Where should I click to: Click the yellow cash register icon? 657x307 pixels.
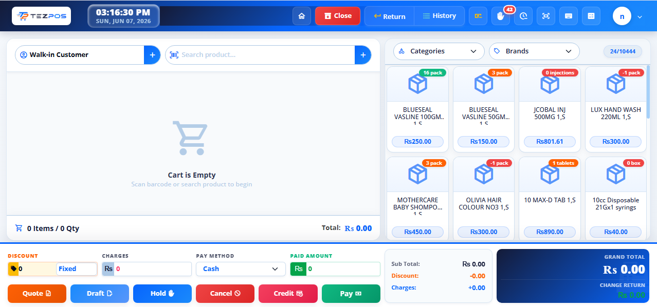click(478, 16)
